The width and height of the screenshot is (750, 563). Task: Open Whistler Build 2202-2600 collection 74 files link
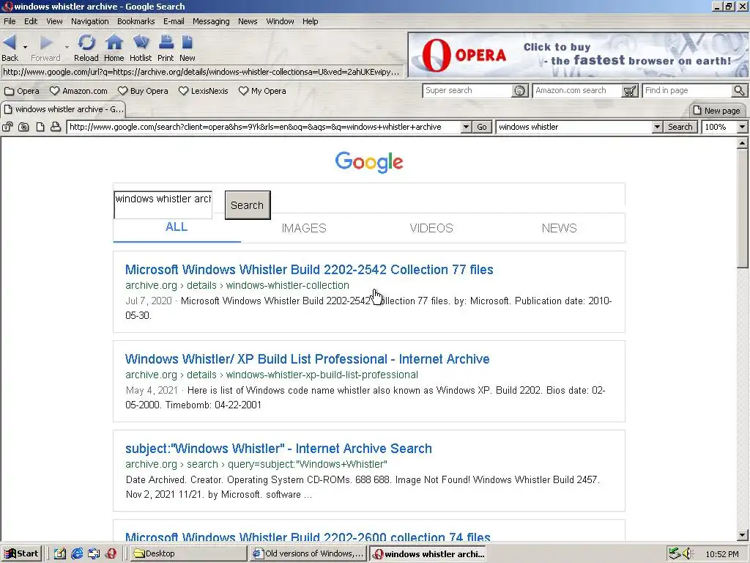click(x=308, y=537)
